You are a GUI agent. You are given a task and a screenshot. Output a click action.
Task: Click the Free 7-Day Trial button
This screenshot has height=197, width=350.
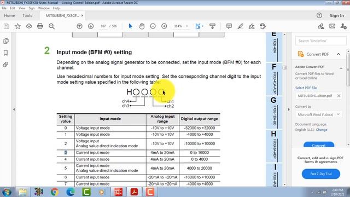tap(321, 174)
